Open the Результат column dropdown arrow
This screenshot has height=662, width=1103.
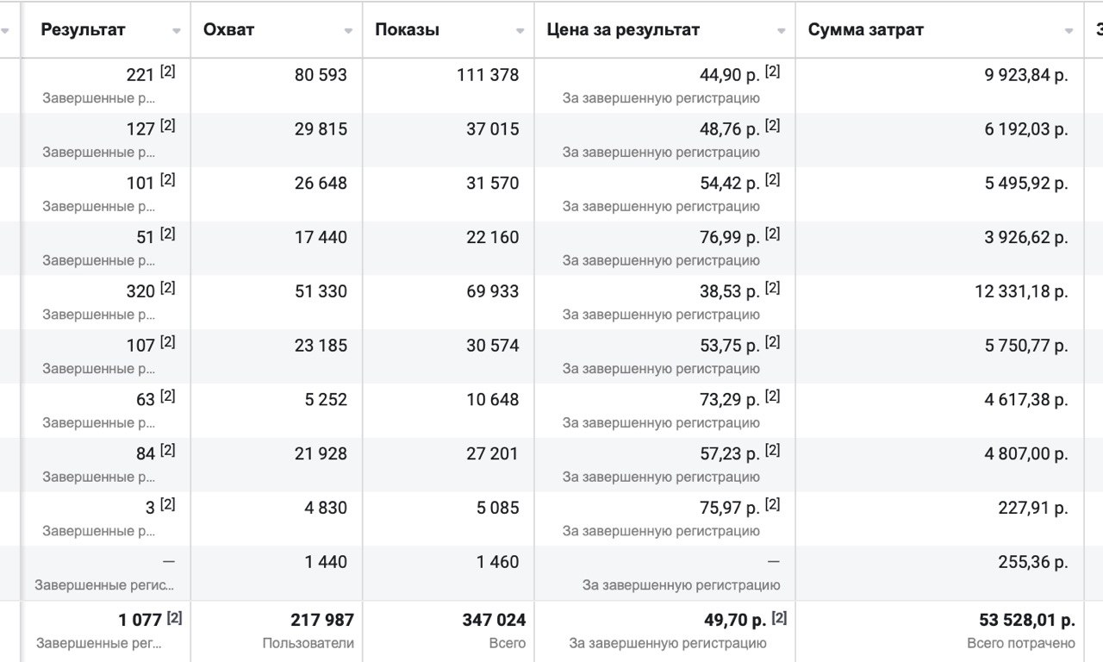pos(176,31)
